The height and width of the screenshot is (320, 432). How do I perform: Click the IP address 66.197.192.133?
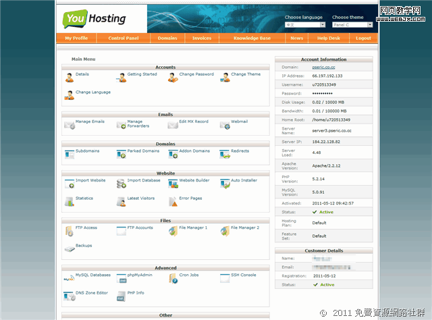click(x=327, y=76)
